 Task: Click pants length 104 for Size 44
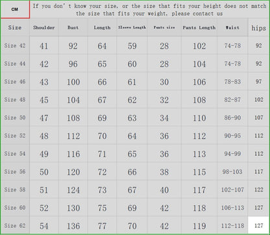pyautogui.click(x=199, y=64)
